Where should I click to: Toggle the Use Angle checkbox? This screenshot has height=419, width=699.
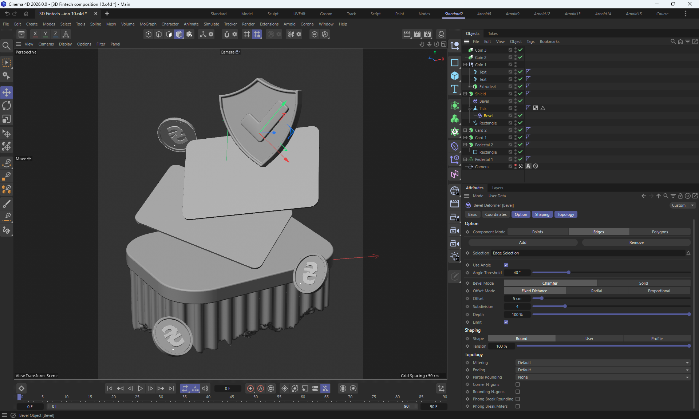point(506,265)
